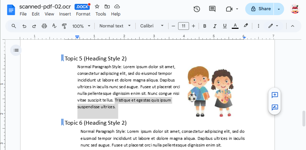The image size is (306, 150).
Task: Click the Move to folder icon
Action: tap(107, 7)
